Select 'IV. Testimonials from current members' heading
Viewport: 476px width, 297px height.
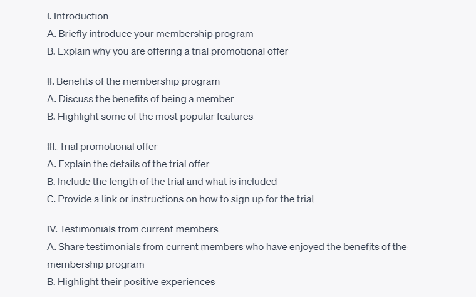[x=133, y=229]
